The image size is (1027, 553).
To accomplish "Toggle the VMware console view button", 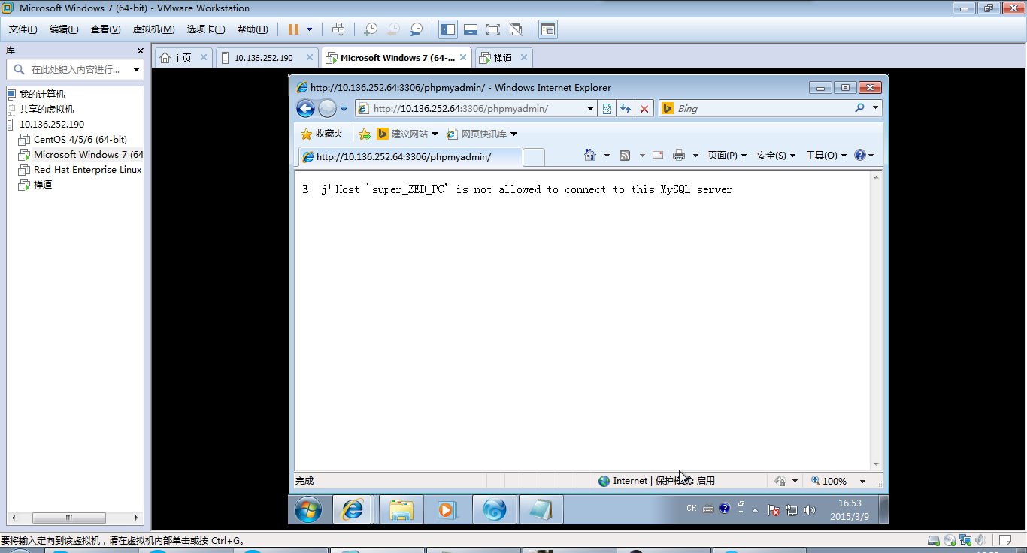I will [548, 29].
